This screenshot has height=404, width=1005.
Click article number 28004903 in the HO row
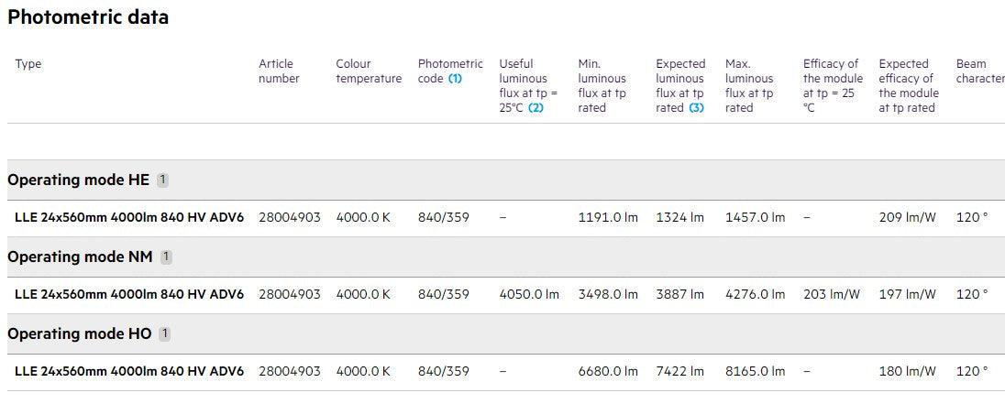click(290, 371)
